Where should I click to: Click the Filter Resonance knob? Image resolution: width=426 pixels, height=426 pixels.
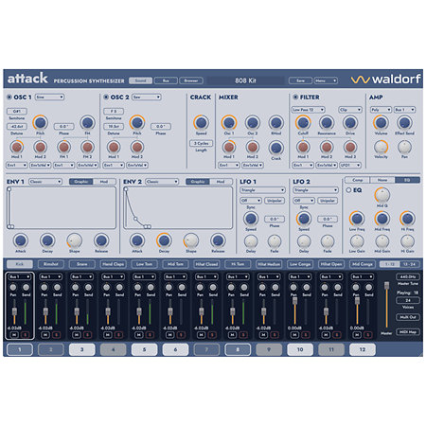pos(327,122)
